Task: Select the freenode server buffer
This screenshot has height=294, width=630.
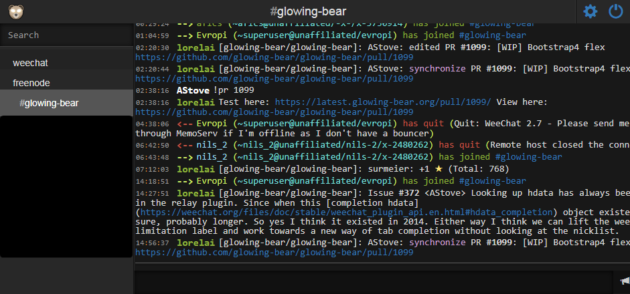Action: pyautogui.click(x=66, y=83)
